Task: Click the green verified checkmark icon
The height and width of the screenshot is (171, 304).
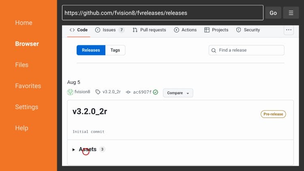Action: point(156,92)
